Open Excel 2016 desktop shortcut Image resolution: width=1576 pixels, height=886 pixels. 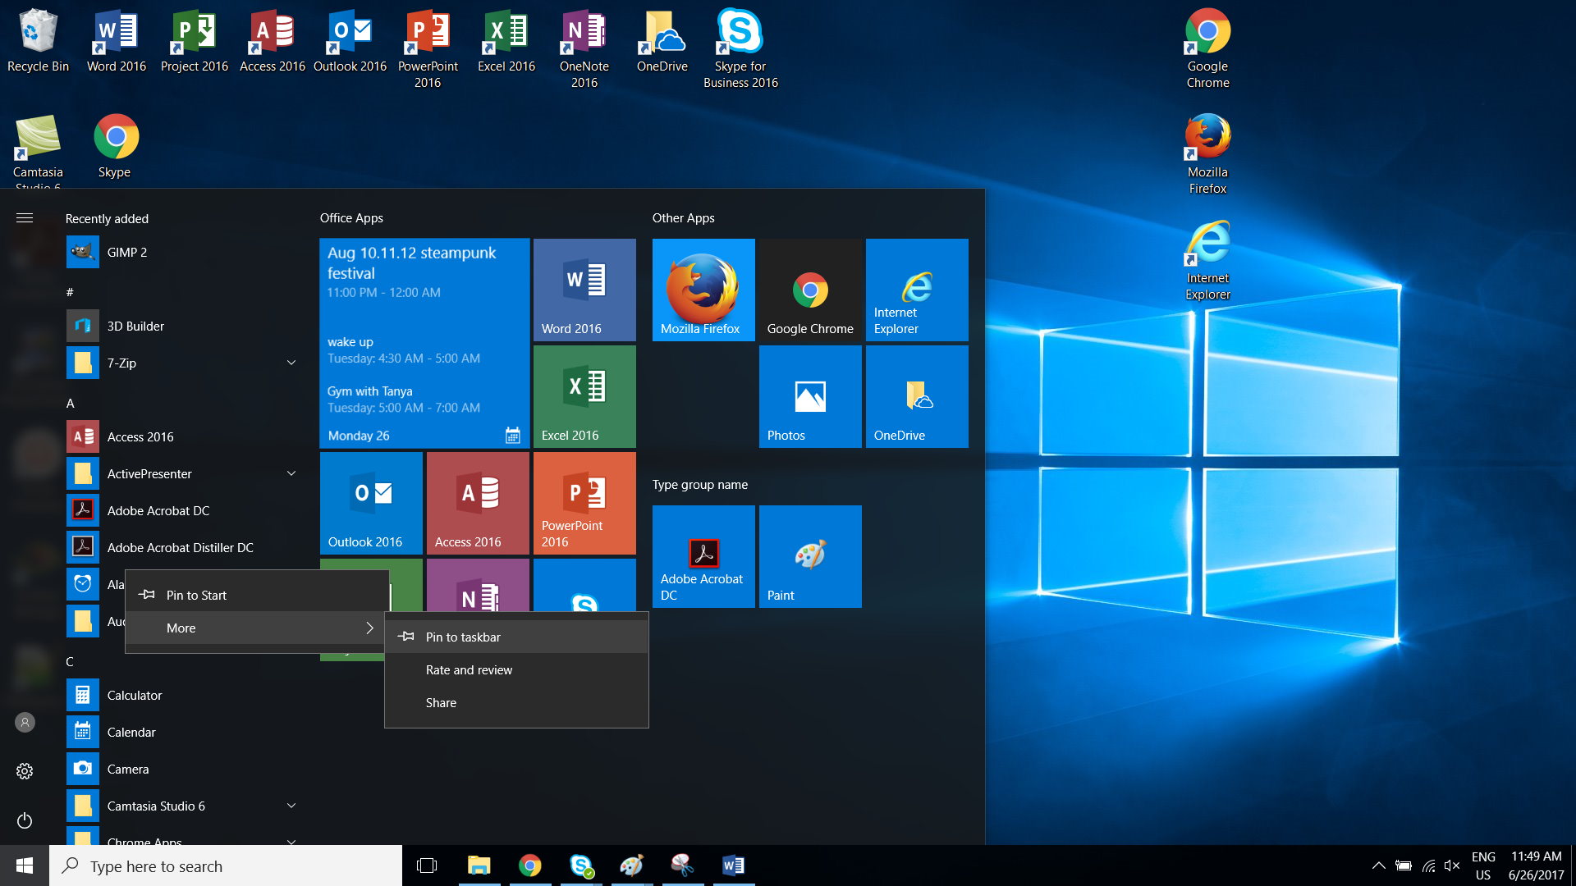pos(506,41)
